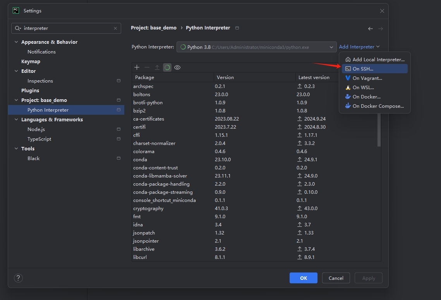
Task: Collapse the Project: base_demo section
Action: click(16, 100)
